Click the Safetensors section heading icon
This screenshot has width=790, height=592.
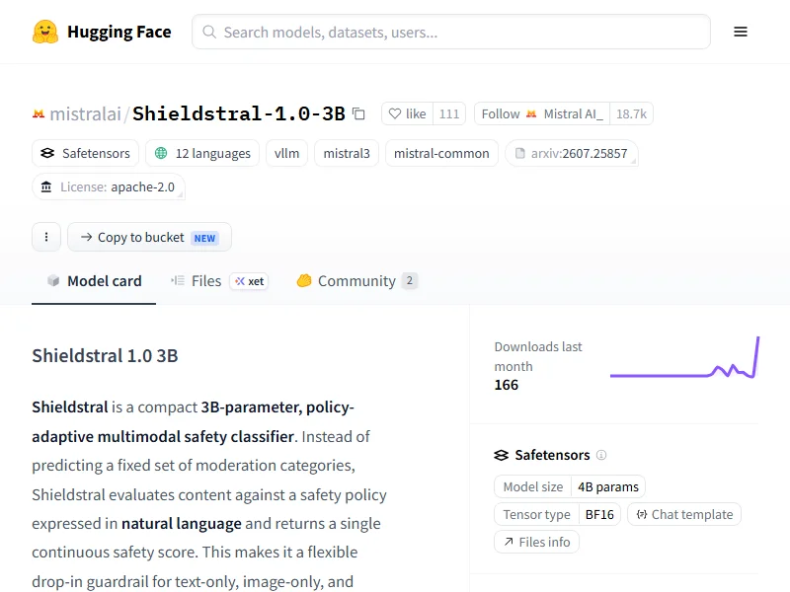click(x=502, y=455)
